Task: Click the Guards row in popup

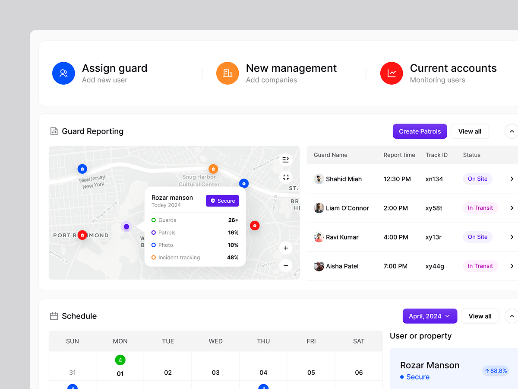Action: pyautogui.click(x=195, y=220)
